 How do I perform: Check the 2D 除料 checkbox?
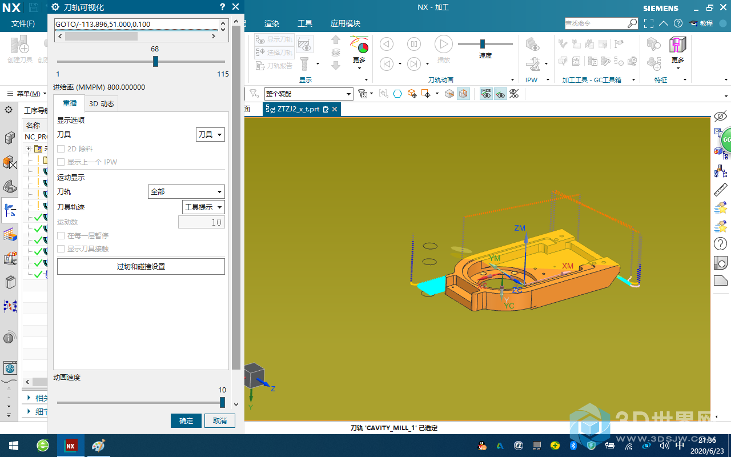[x=61, y=149]
